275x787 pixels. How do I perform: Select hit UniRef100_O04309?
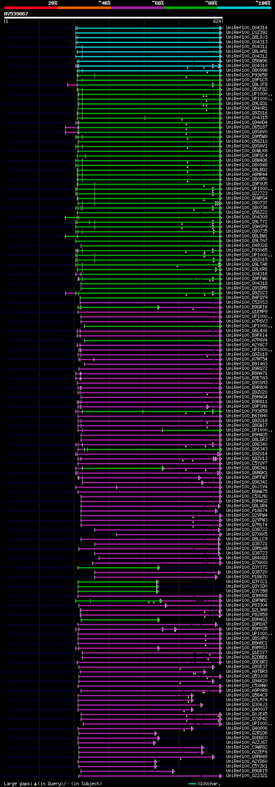coord(247,217)
